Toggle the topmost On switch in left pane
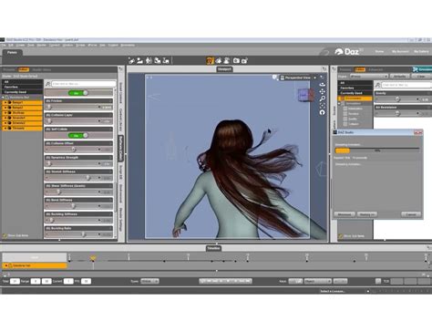This screenshot has height=332, width=432. point(78,93)
